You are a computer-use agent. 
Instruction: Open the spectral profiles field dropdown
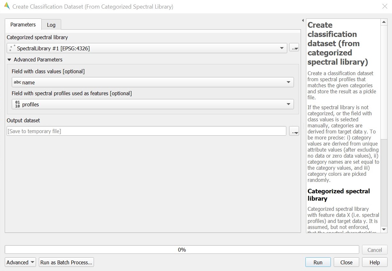point(288,104)
